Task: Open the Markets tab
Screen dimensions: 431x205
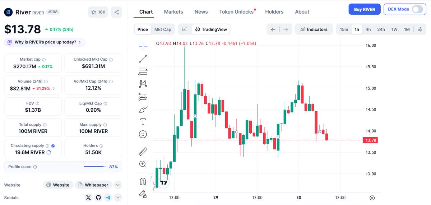Action: coord(173,12)
